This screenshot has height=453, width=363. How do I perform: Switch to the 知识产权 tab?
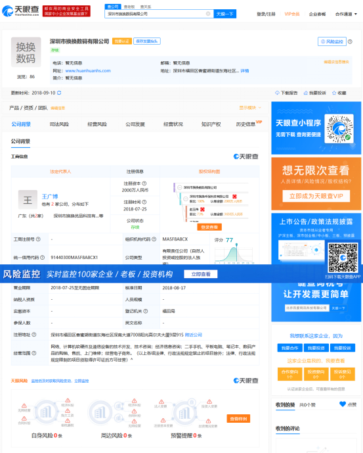click(x=211, y=124)
